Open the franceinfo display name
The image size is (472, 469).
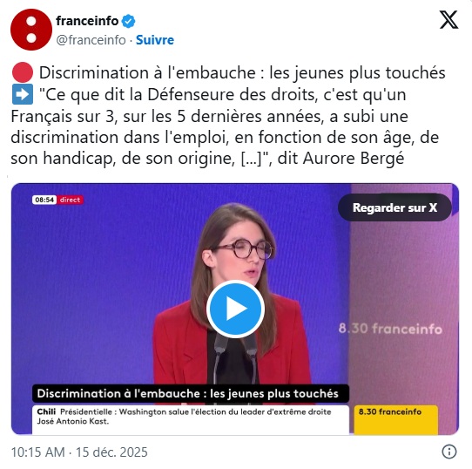pos(87,21)
